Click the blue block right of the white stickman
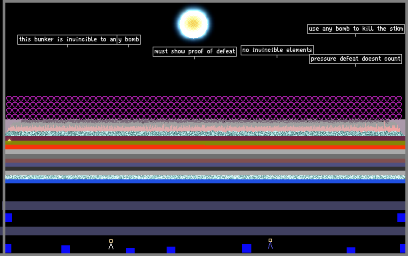The image size is (408, 256). pyautogui.click(x=131, y=251)
